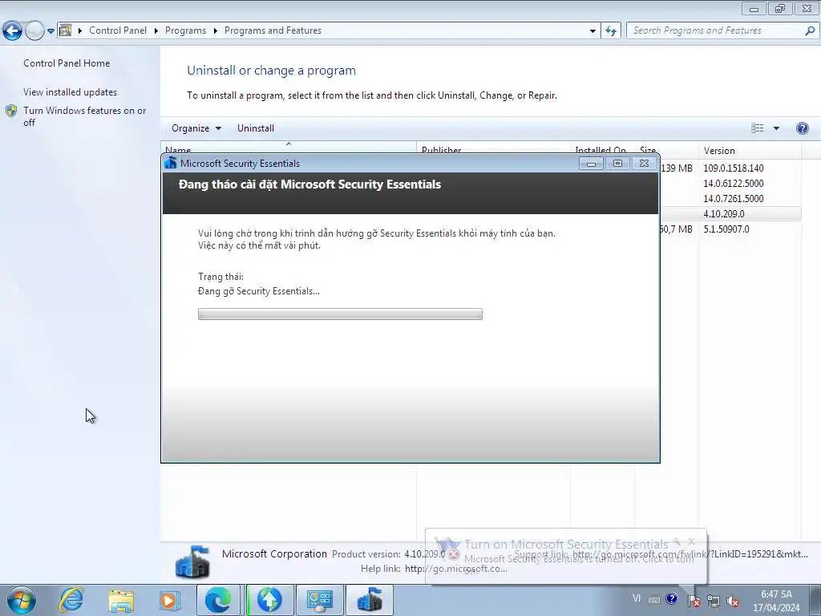This screenshot has width=821, height=616.
Task: Select the Programs and Features breadcrumb
Action: [x=273, y=30]
